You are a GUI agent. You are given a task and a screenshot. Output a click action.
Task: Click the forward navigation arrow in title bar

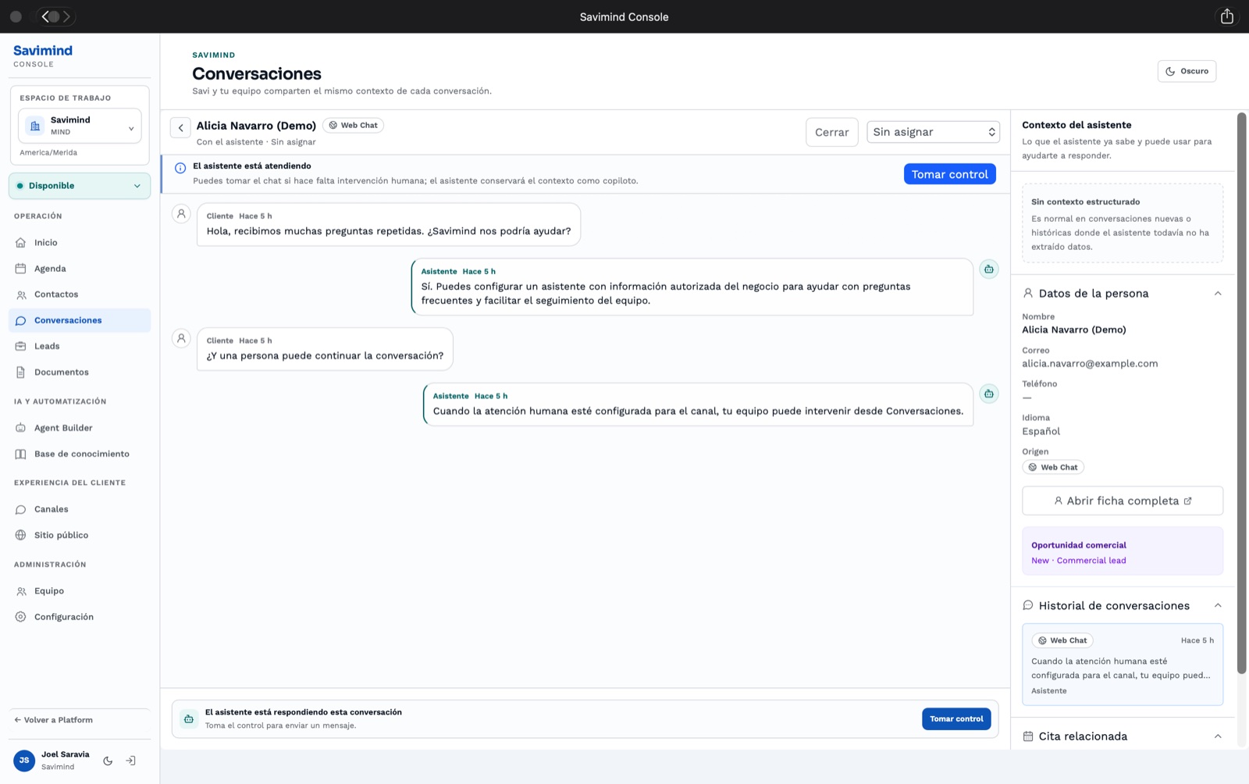click(x=66, y=16)
